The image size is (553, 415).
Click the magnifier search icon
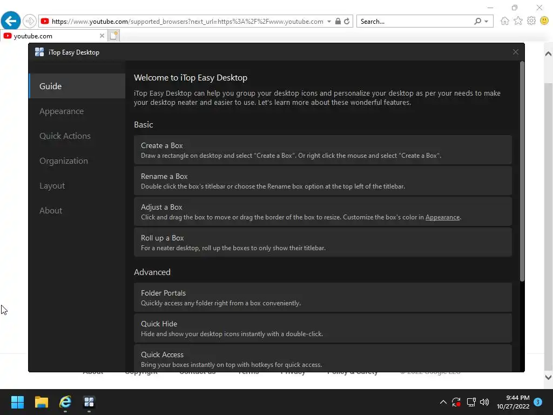tap(477, 21)
